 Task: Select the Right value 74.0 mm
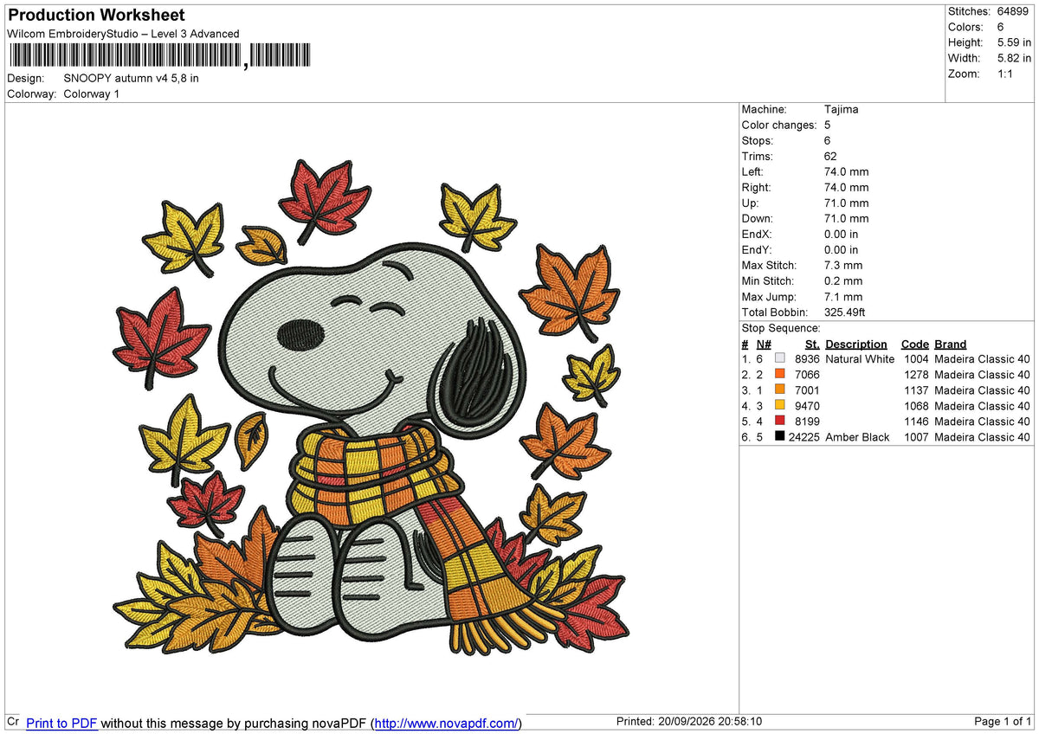(847, 187)
